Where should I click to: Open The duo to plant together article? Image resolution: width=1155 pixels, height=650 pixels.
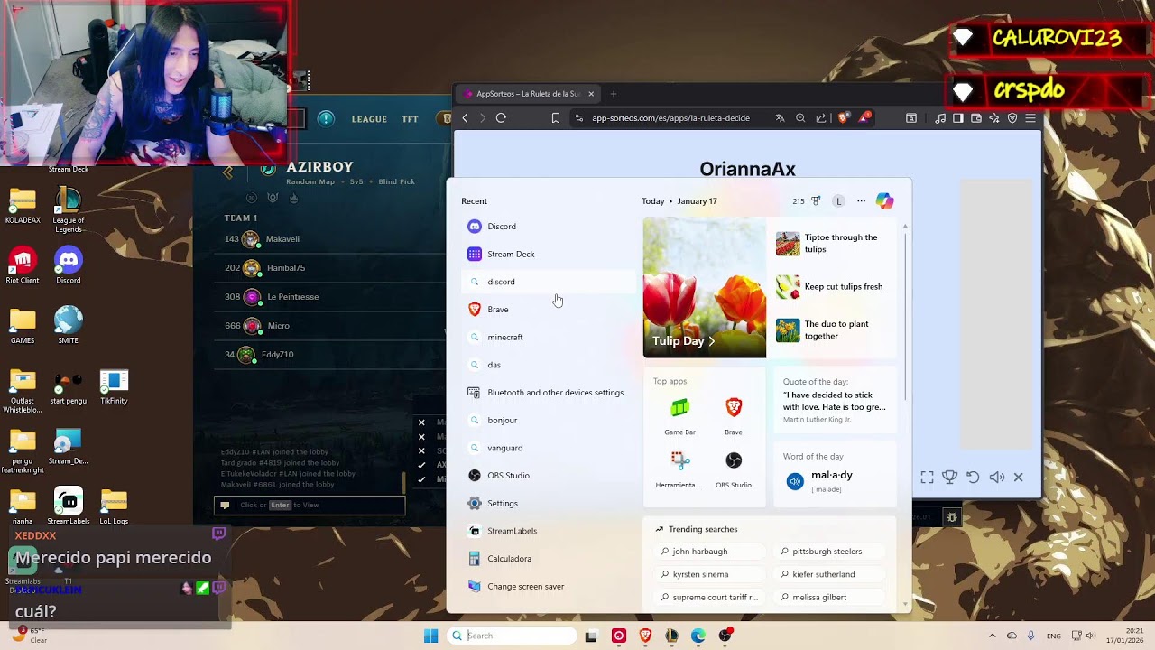(836, 330)
